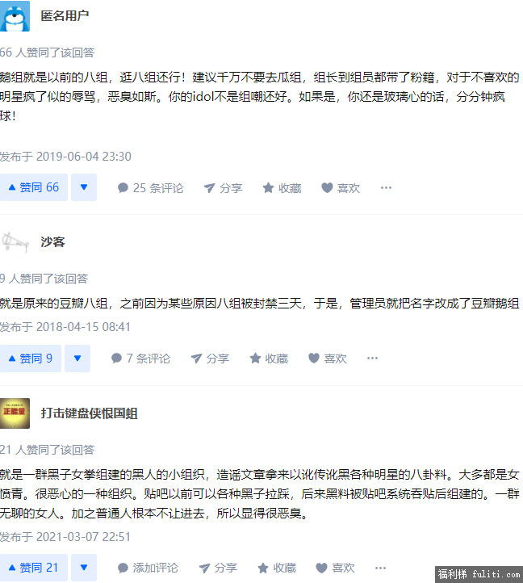Like (喜欢) the third answer
The width and height of the screenshot is (523, 583).
click(335, 568)
